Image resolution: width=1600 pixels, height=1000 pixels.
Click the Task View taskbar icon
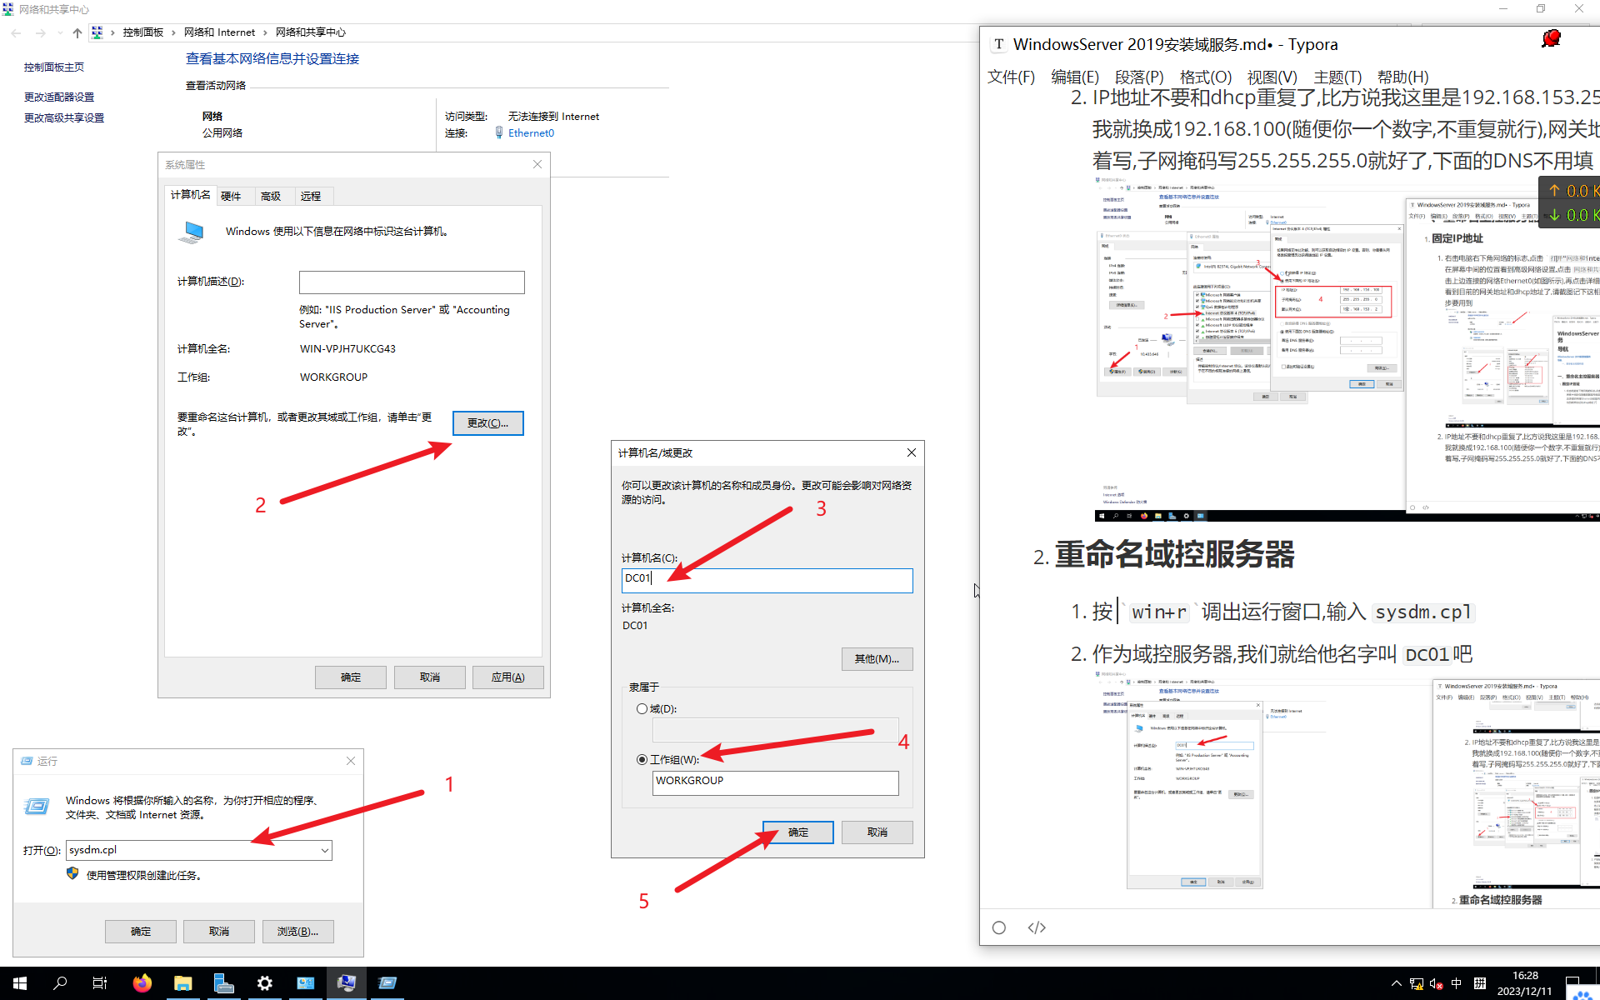point(100,983)
